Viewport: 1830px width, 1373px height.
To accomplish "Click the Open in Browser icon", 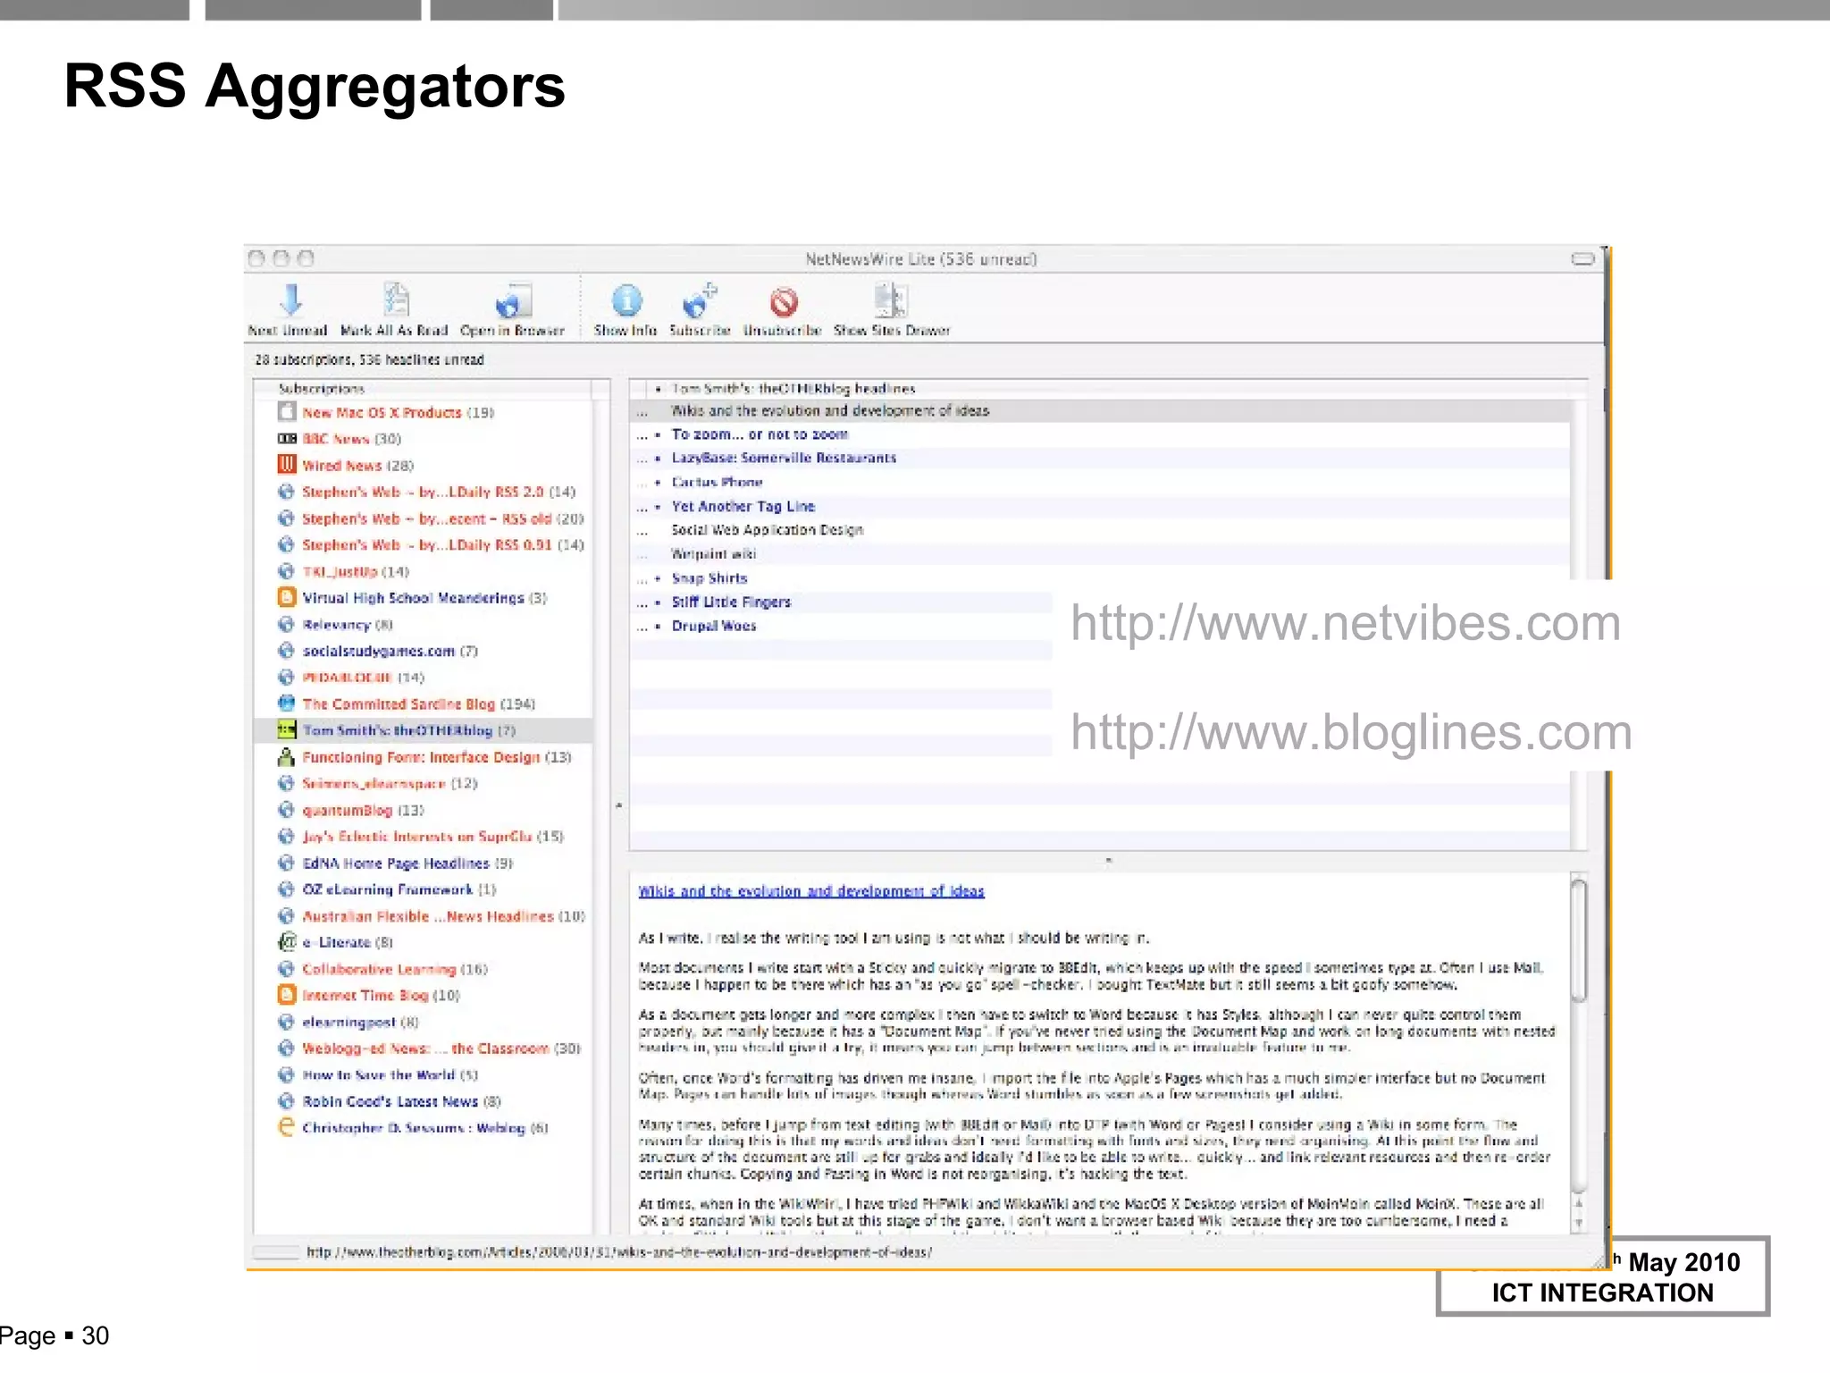I will pyautogui.click(x=514, y=301).
